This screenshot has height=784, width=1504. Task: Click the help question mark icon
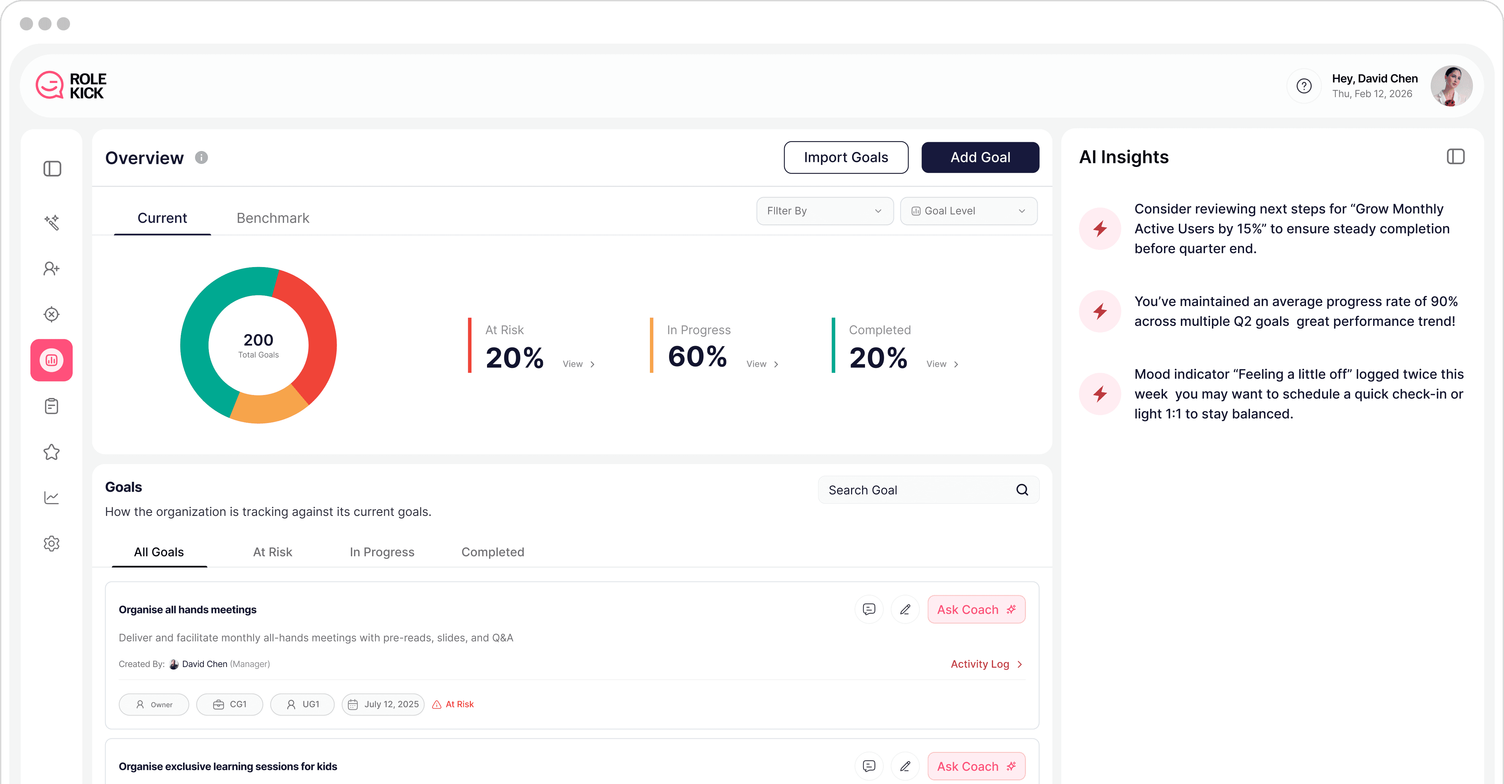[x=1304, y=87]
